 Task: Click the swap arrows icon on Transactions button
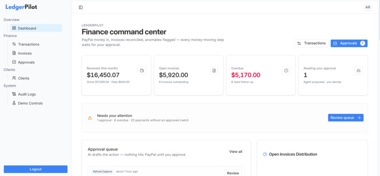point(299,43)
